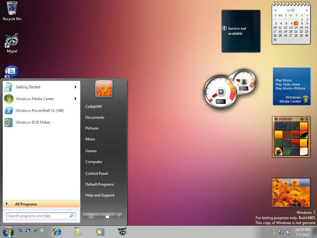Open Control Panel from Start menu
The image size is (317, 238).
click(97, 174)
